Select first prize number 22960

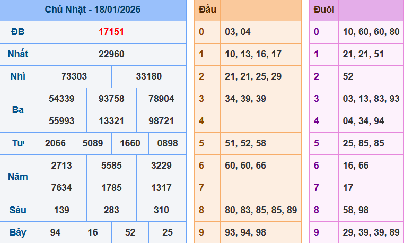pyautogui.click(x=111, y=54)
